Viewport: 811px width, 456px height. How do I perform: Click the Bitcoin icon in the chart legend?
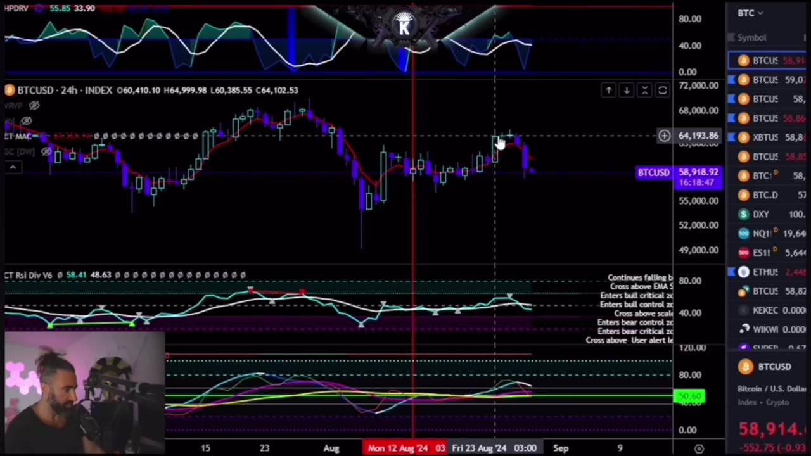[x=10, y=91]
